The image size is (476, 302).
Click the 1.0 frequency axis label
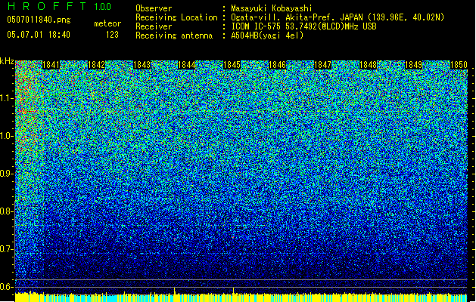pos(7,137)
